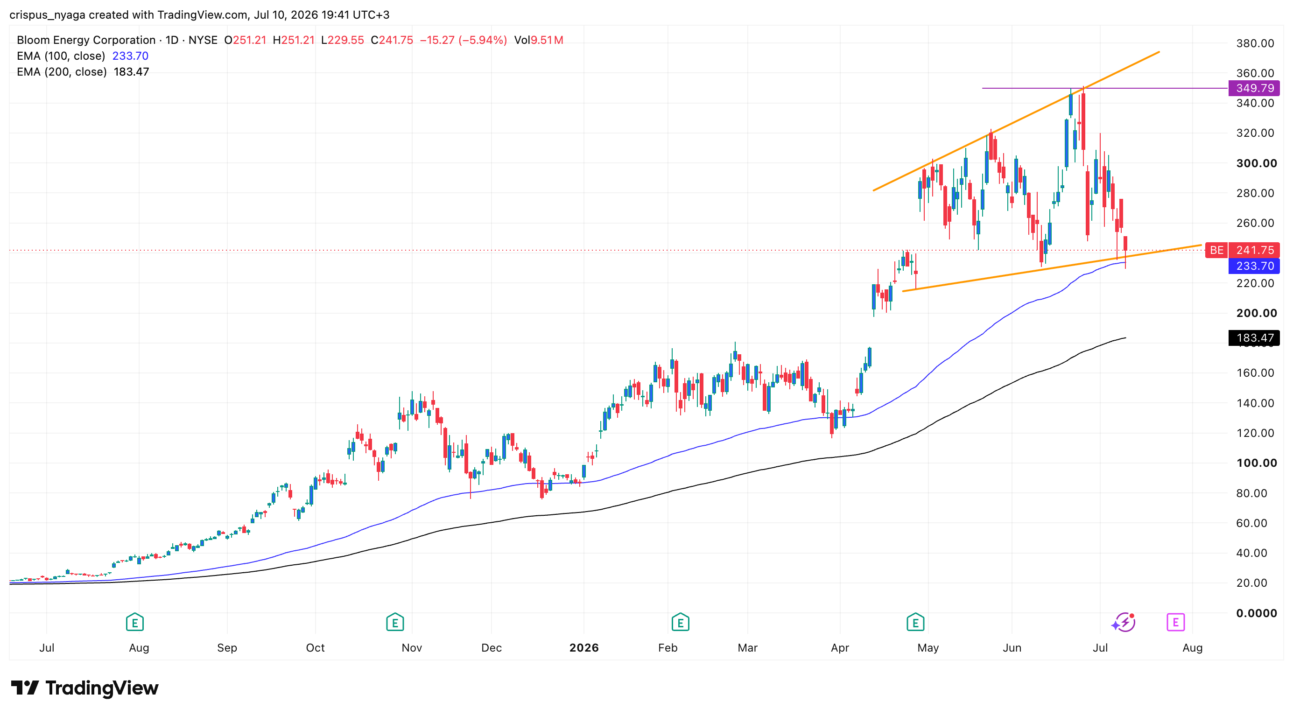This screenshot has height=716, width=1293.
Task: Click the Jun label on time axis
Action: click(x=1012, y=647)
